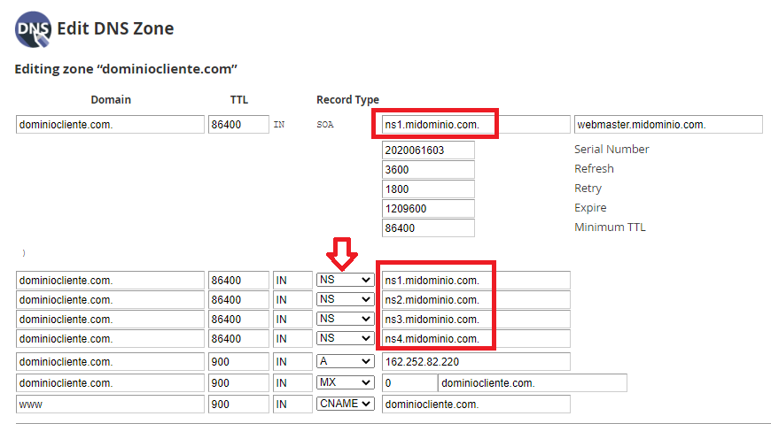This screenshot has width=771, height=424.
Task: Open record type dropdown for ns2.midominio.com row
Action: coord(345,299)
